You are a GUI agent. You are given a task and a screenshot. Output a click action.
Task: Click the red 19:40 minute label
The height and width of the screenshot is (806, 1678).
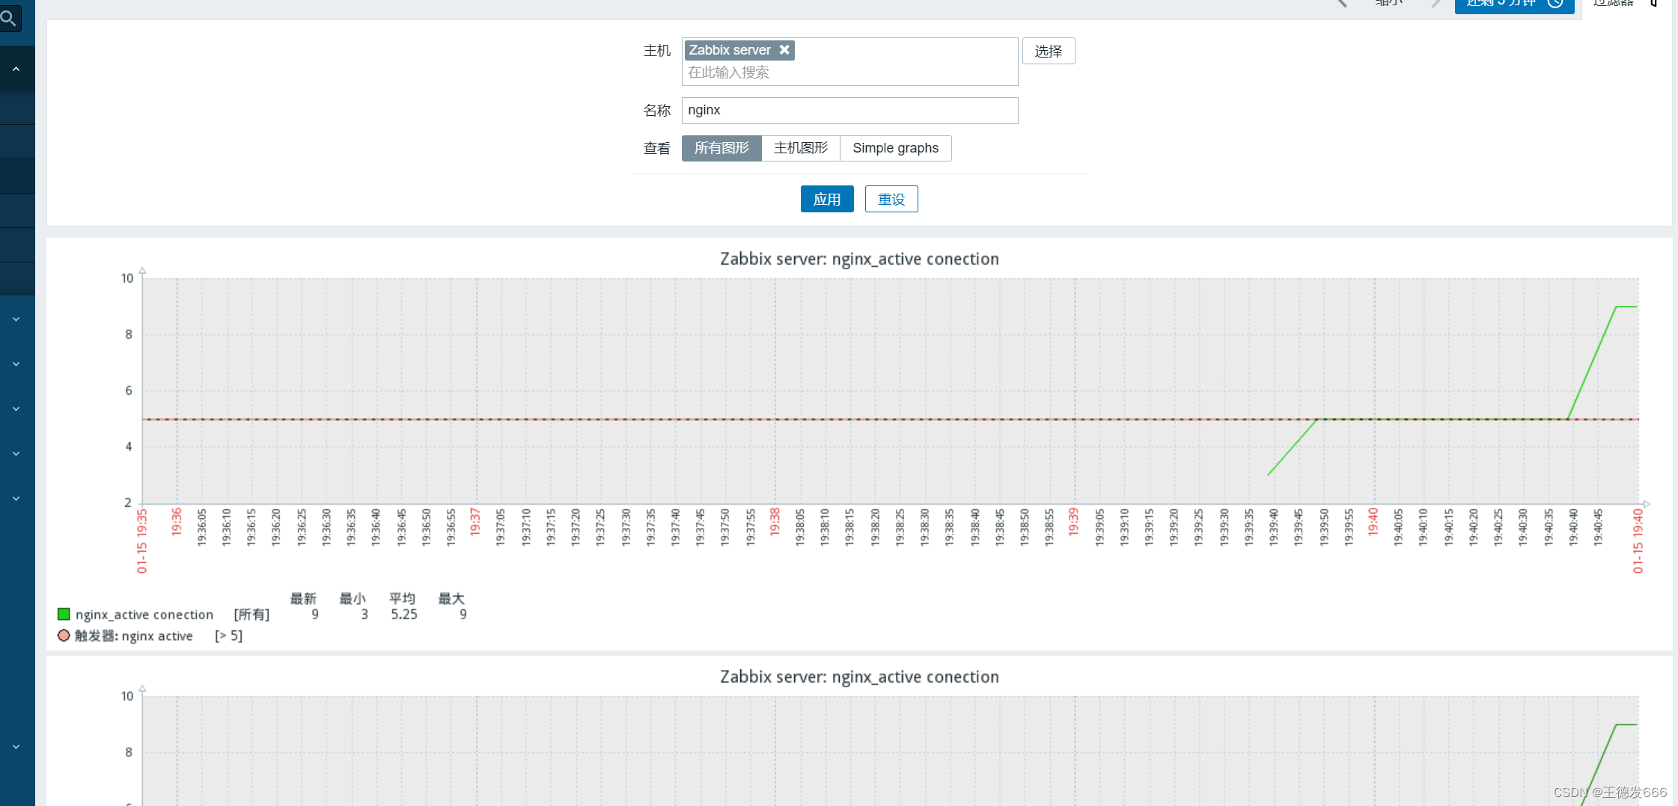tap(1373, 522)
